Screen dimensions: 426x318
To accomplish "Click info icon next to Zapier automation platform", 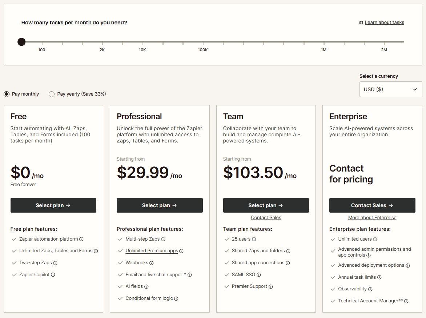I will (x=81, y=239).
